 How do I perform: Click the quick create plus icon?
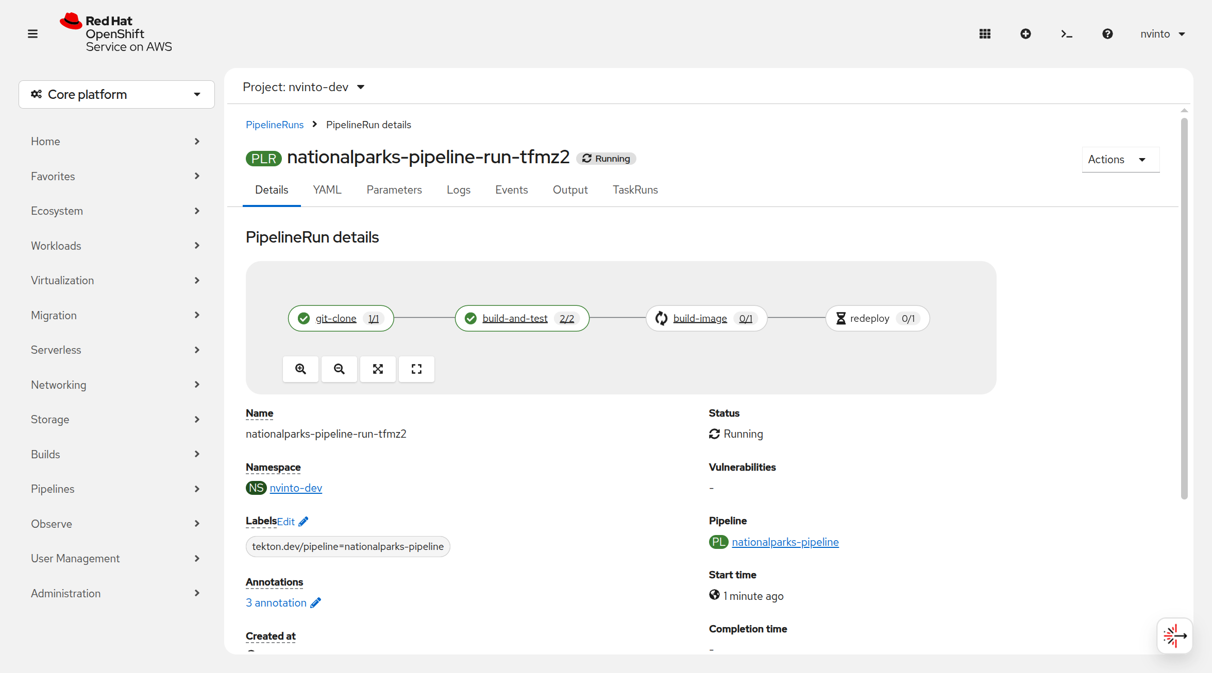click(1025, 34)
